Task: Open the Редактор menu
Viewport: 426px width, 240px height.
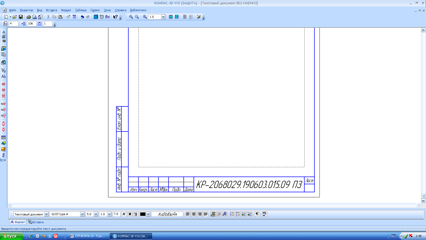Action: 27,10
